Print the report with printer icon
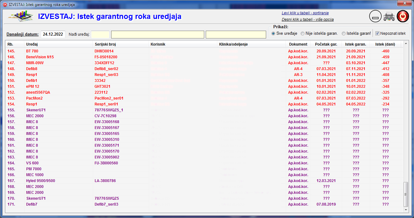414x218 pixels. 389,16
